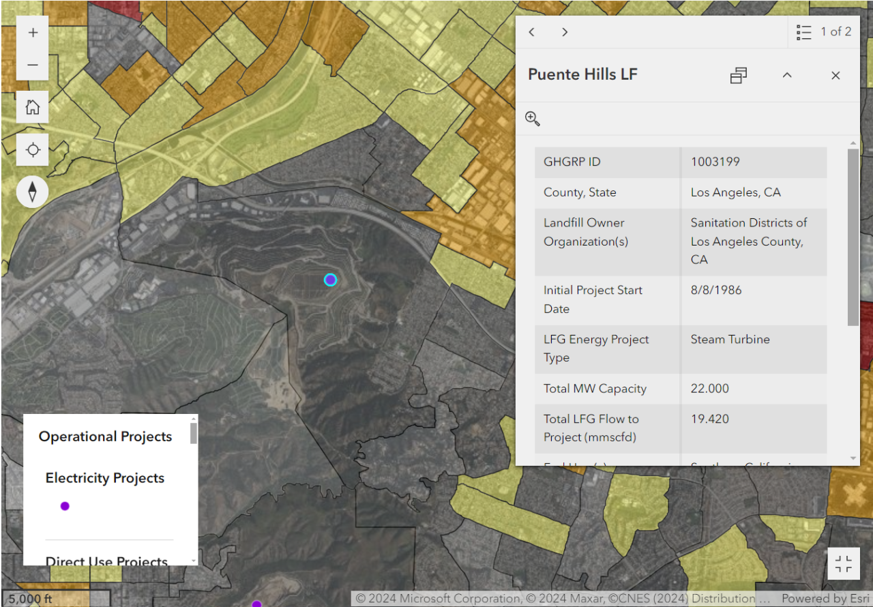The height and width of the screenshot is (607, 873).
Task: Go to next feature with right arrow
Action: 564,31
